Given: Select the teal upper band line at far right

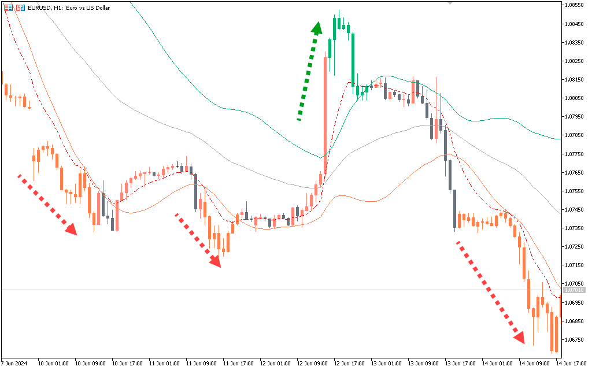Looking at the screenshot, I should (x=549, y=137).
